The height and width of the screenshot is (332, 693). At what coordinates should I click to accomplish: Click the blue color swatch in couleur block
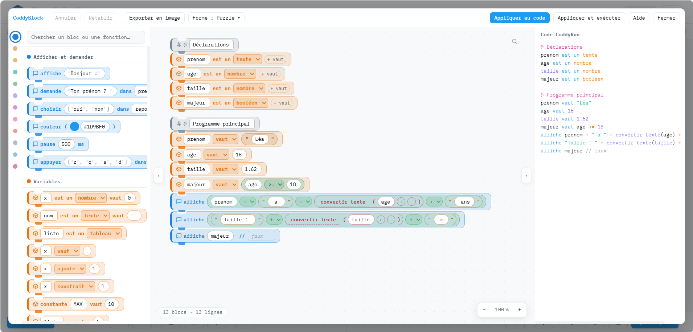pos(74,127)
